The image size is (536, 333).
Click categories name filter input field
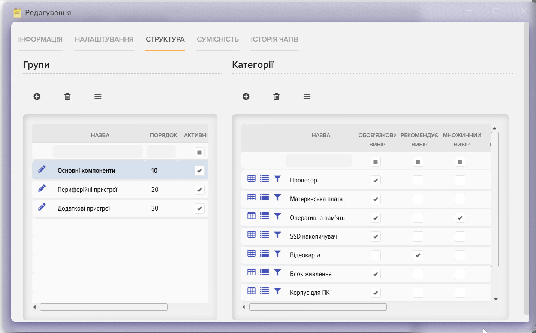click(x=319, y=161)
